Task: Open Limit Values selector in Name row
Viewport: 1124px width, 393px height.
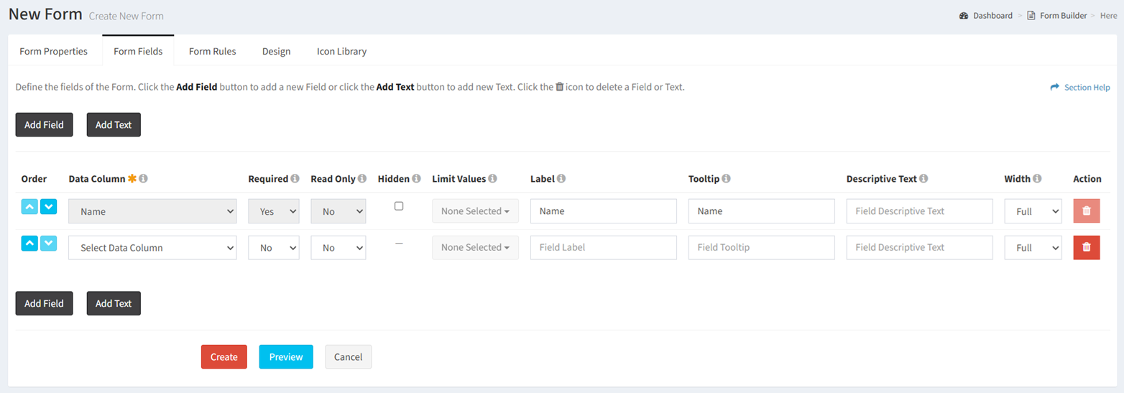Action: point(475,211)
